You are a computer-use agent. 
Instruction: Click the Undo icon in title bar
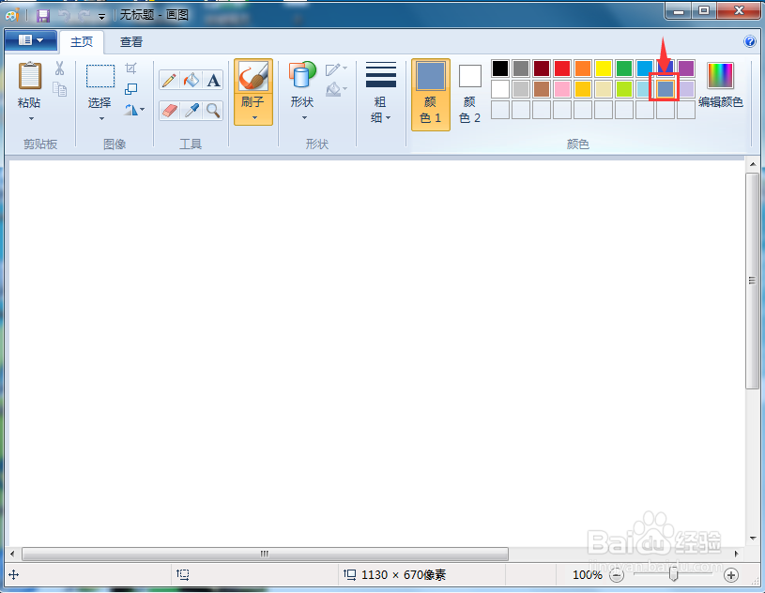click(x=64, y=16)
